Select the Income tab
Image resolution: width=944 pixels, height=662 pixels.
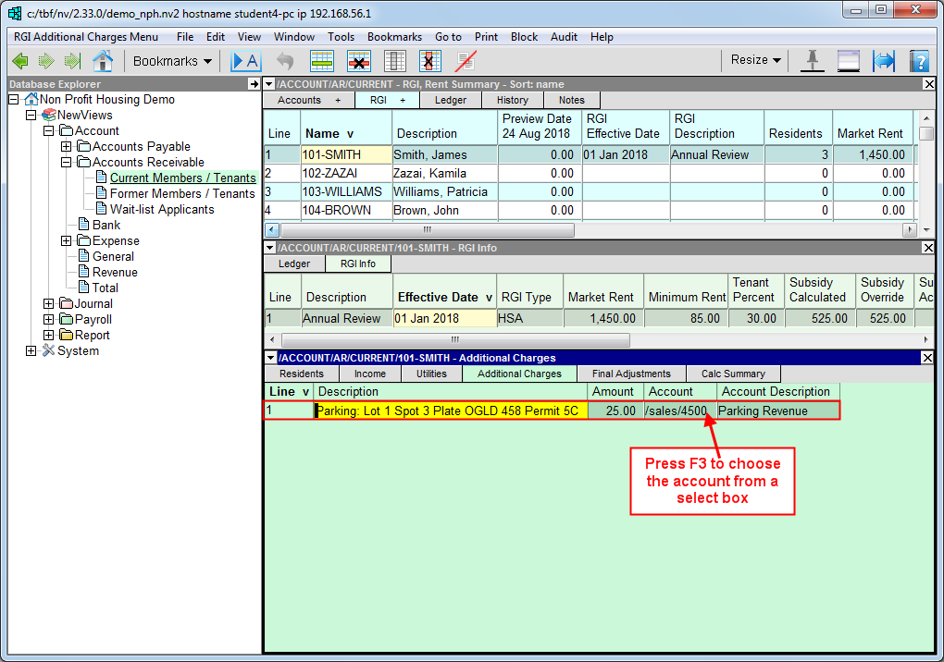(369, 374)
